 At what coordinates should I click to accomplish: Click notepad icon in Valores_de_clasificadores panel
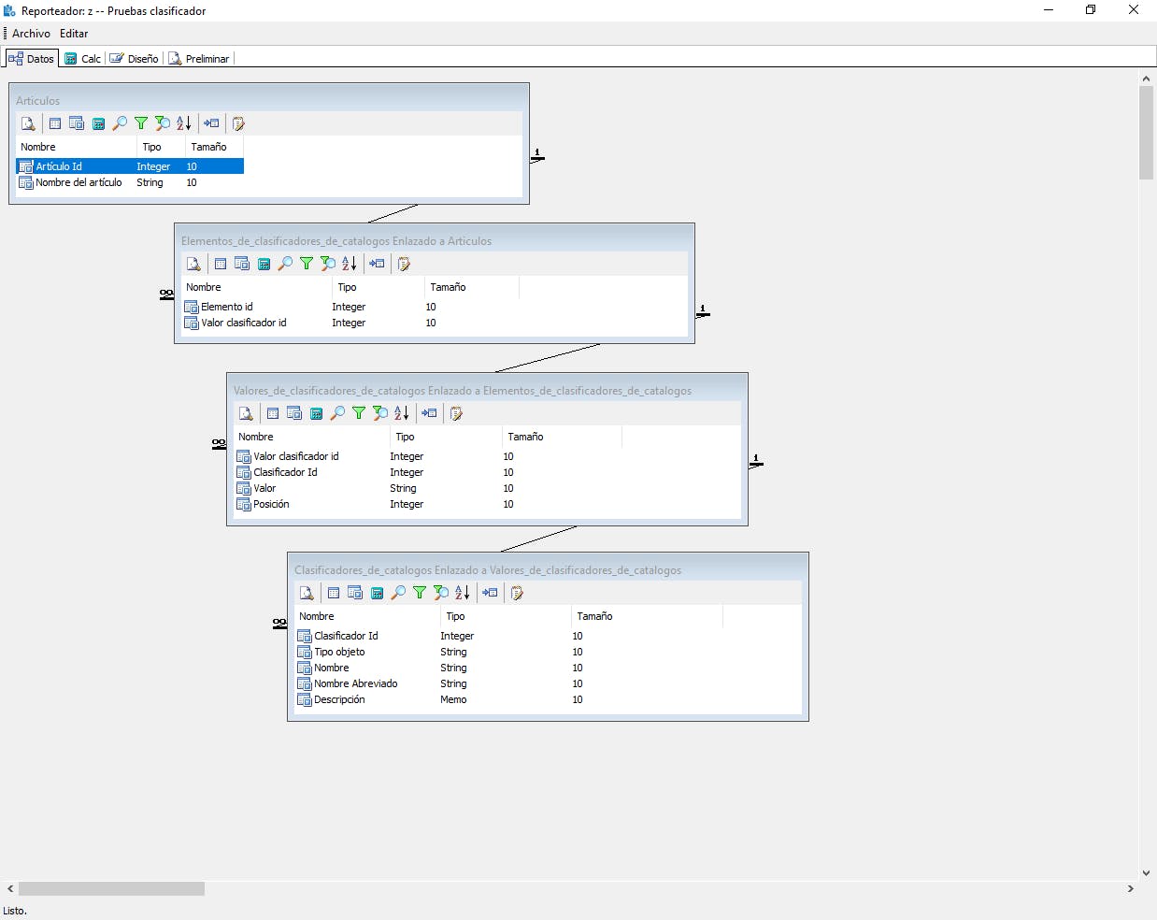tap(456, 413)
